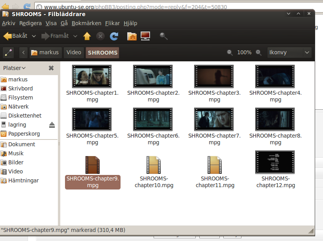Open the Platser sidebar type dropdown
The height and width of the screenshot is (241, 323).
pyautogui.click(x=15, y=68)
